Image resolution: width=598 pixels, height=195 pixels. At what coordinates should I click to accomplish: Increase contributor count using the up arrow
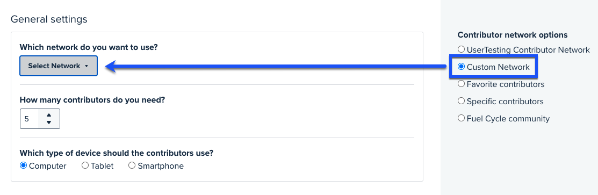tap(49, 115)
